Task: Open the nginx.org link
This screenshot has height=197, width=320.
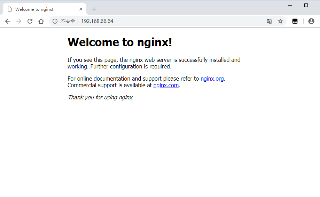Action: (x=212, y=79)
